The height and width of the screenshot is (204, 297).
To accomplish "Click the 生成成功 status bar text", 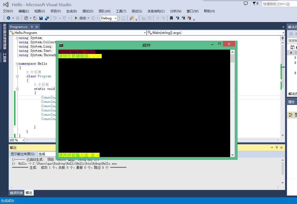I will click(x=8, y=201).
